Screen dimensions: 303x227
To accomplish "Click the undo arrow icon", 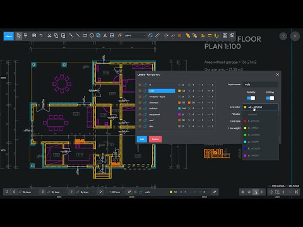I will point(41,35).
